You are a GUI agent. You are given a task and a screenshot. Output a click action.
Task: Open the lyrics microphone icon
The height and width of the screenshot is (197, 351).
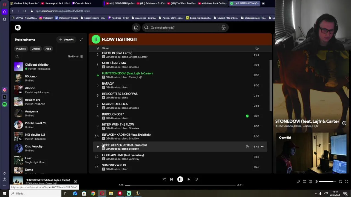299,181
